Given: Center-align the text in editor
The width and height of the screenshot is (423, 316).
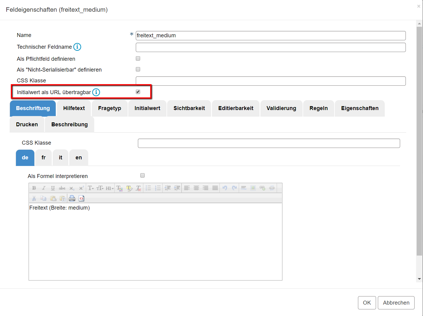Looking at the screenshot, I should 196,188.
